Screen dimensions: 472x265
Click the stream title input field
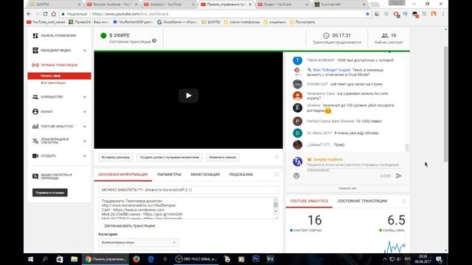click(x=189, y=190)
